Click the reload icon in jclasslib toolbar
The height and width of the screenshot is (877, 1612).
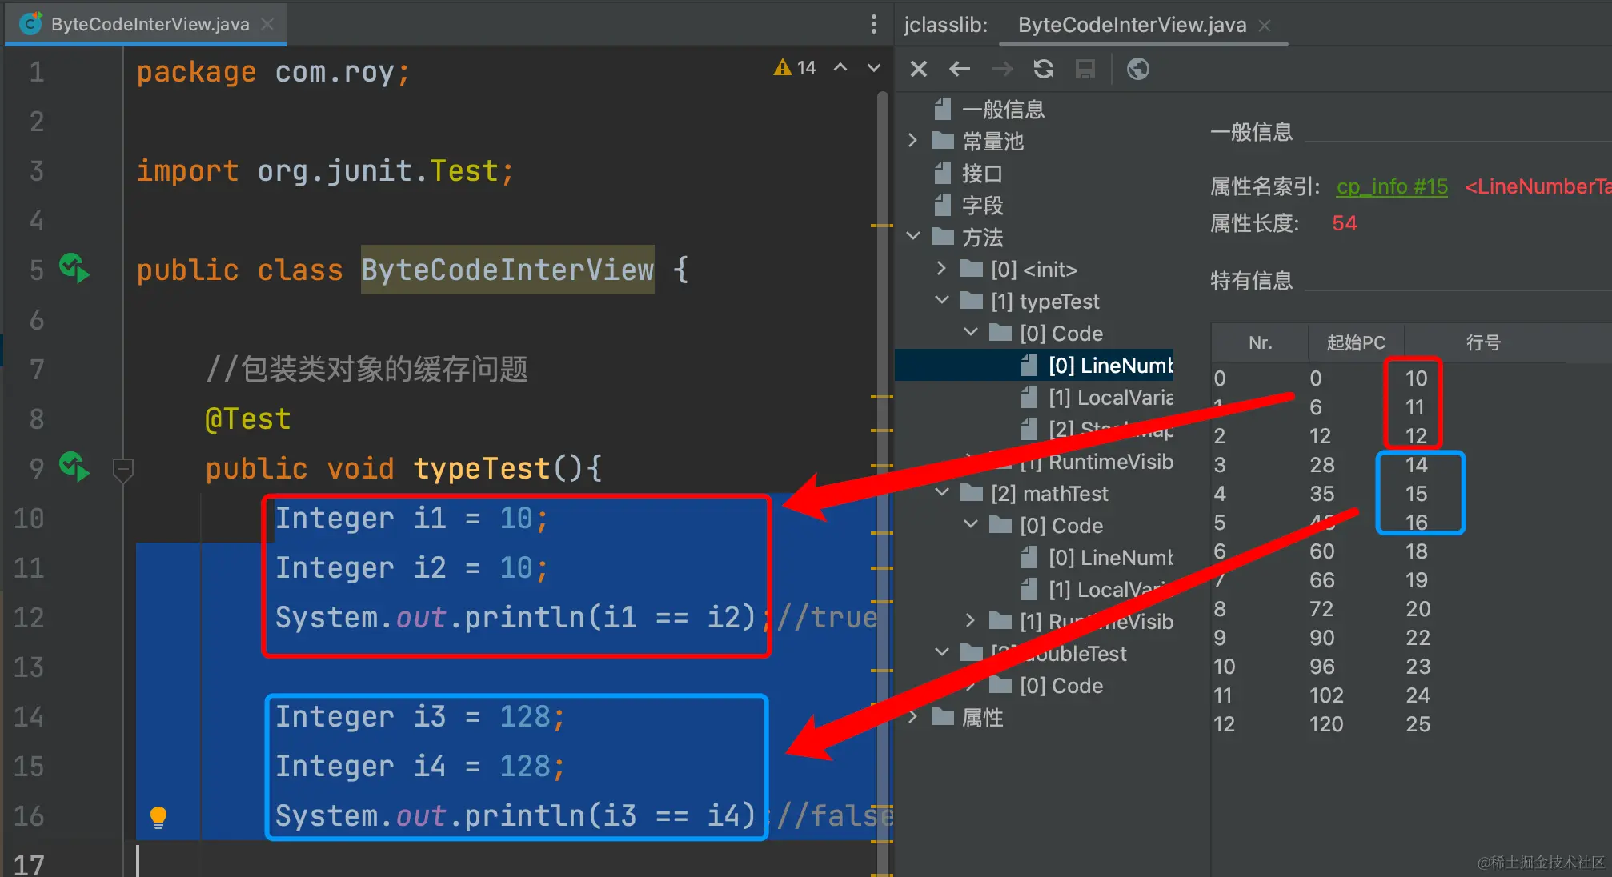[1043, 70]
